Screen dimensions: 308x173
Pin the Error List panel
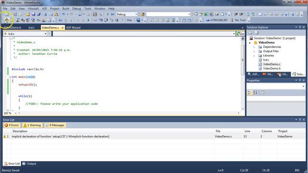tap(300, 120)
